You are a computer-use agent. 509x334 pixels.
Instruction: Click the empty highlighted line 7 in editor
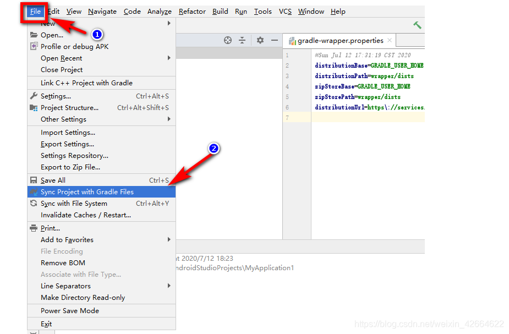(x=368, y=118)
